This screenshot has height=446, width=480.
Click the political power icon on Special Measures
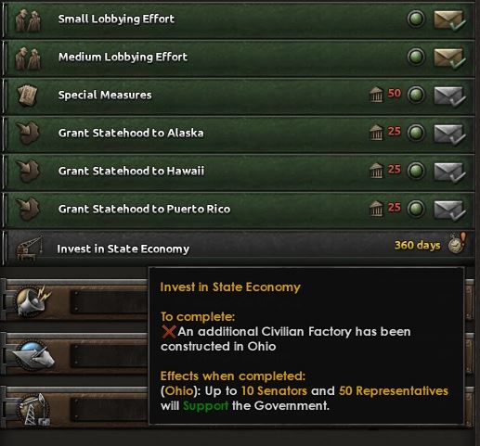click(376, 94)
